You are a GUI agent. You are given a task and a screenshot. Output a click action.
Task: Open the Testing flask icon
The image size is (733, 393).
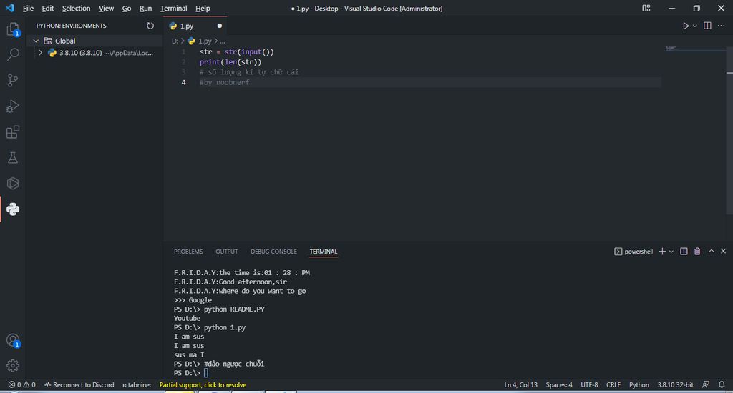[13, 158]
